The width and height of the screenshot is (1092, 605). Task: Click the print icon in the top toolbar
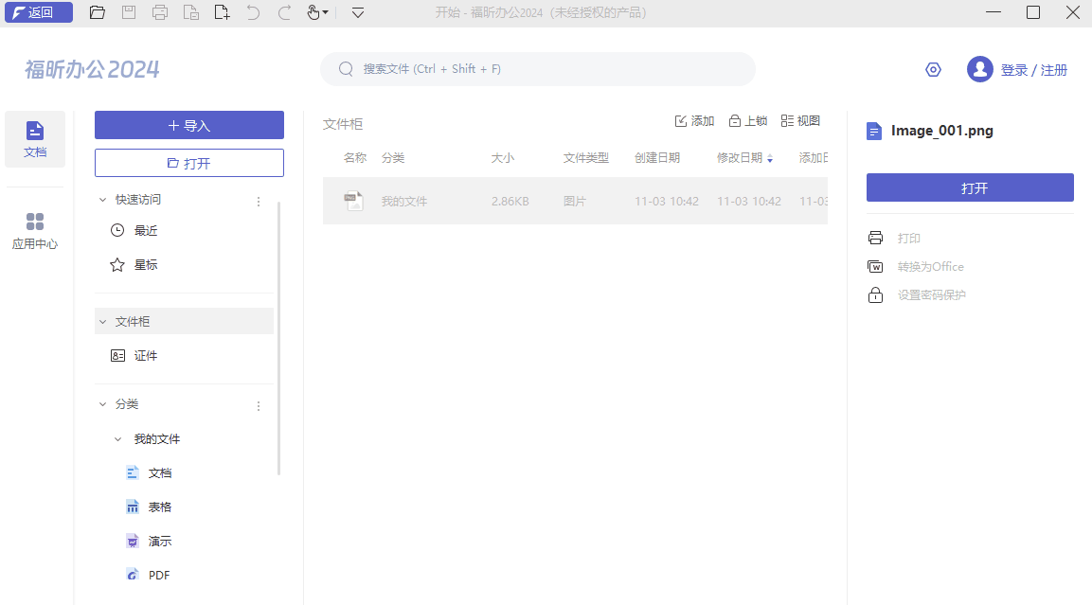(x=160, y=12)
